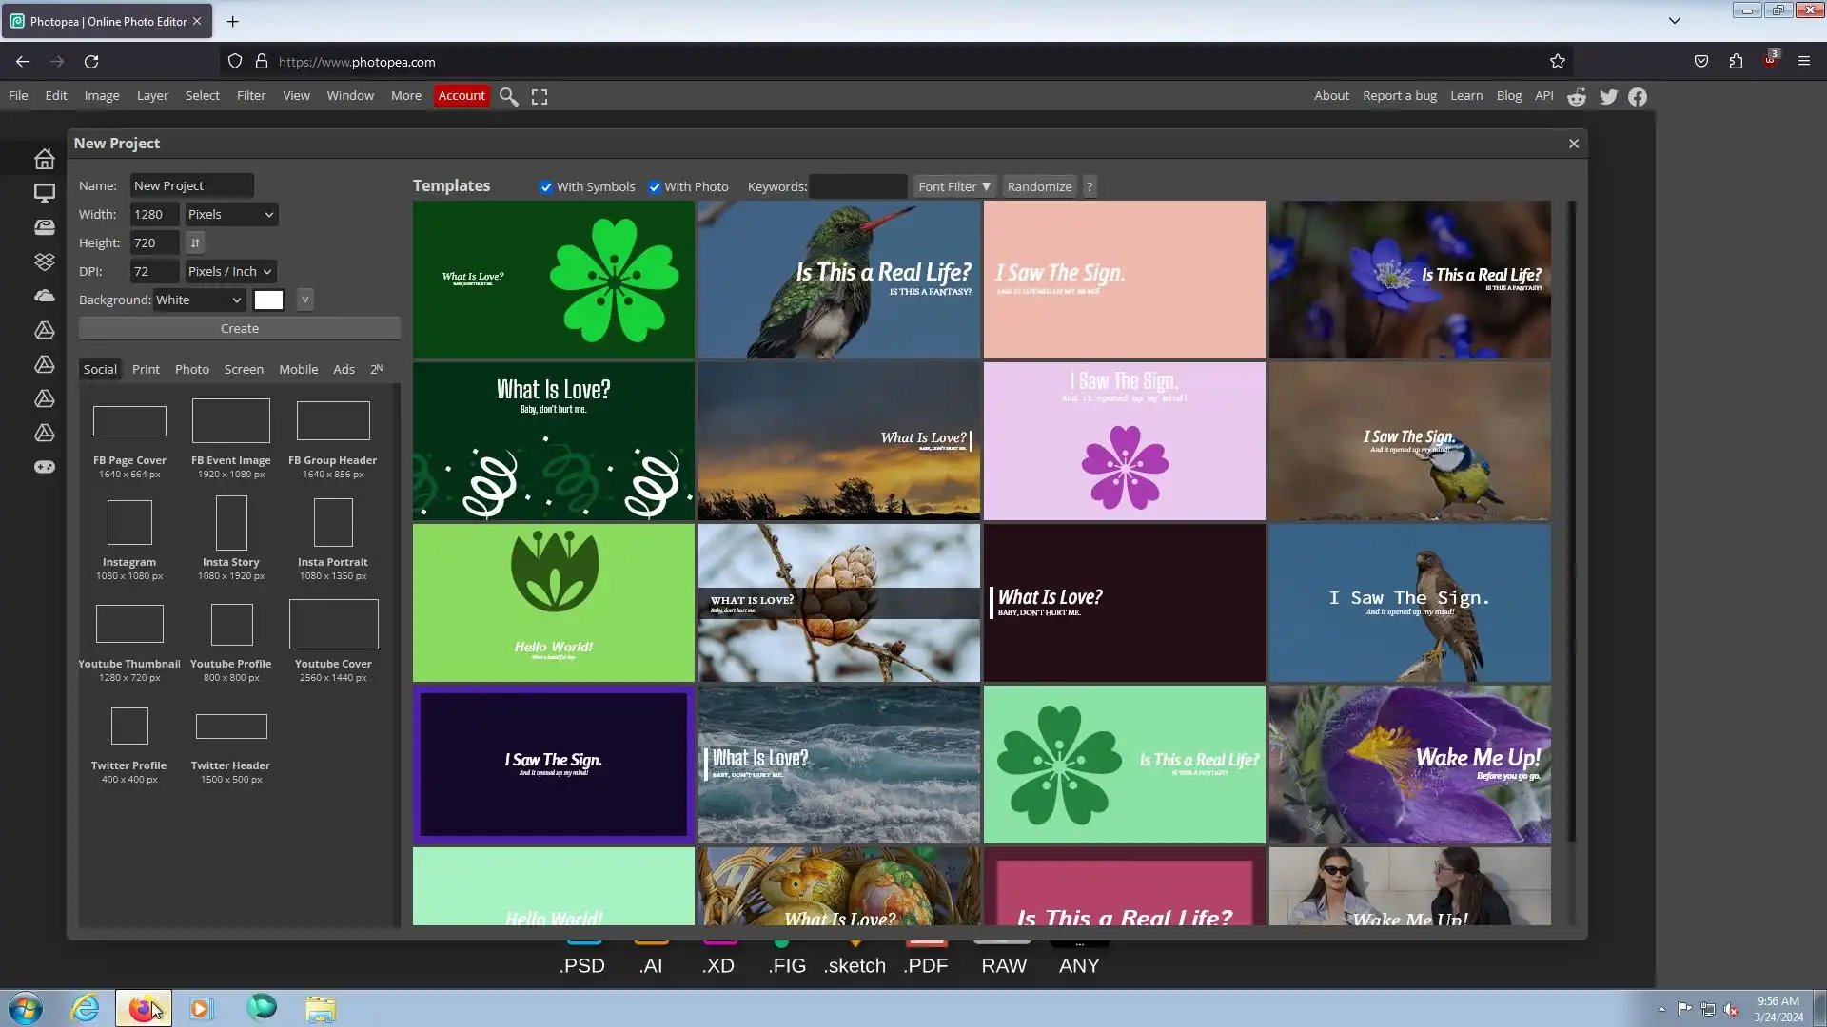
Task: Click the OneDrive cloud icon in sidebar
Action: pos(44,296)
